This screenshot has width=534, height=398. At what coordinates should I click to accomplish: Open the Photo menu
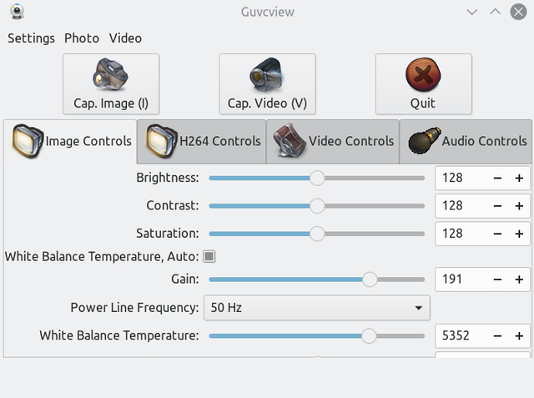click(82, 38)
